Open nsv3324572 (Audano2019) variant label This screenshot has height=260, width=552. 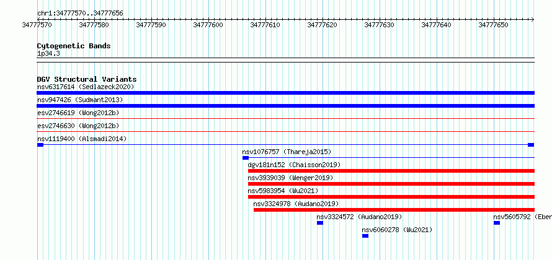point(359,217)
